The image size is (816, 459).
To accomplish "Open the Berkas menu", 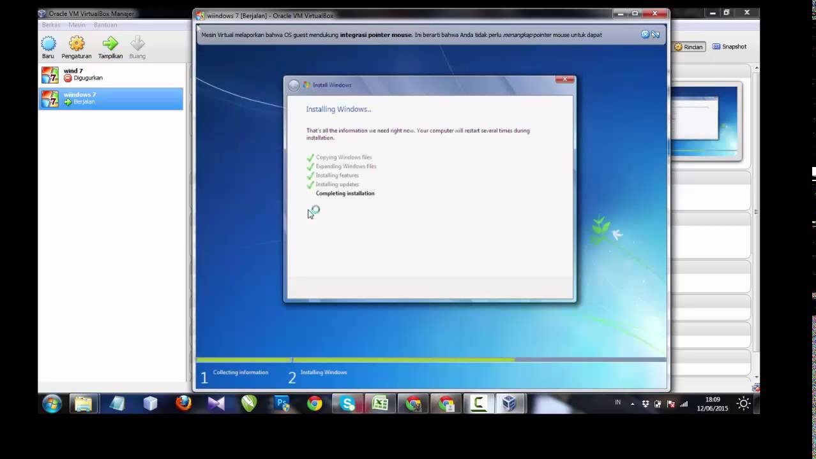I will click(x=51, y=25).
